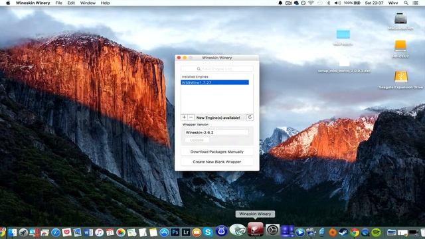Open Finder from the Dock
This screenshot has height=239, width=425.
(x=12, y=232)
